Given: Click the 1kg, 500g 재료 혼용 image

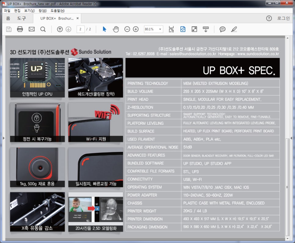Looking at the screenshot, I should point(38,167).
